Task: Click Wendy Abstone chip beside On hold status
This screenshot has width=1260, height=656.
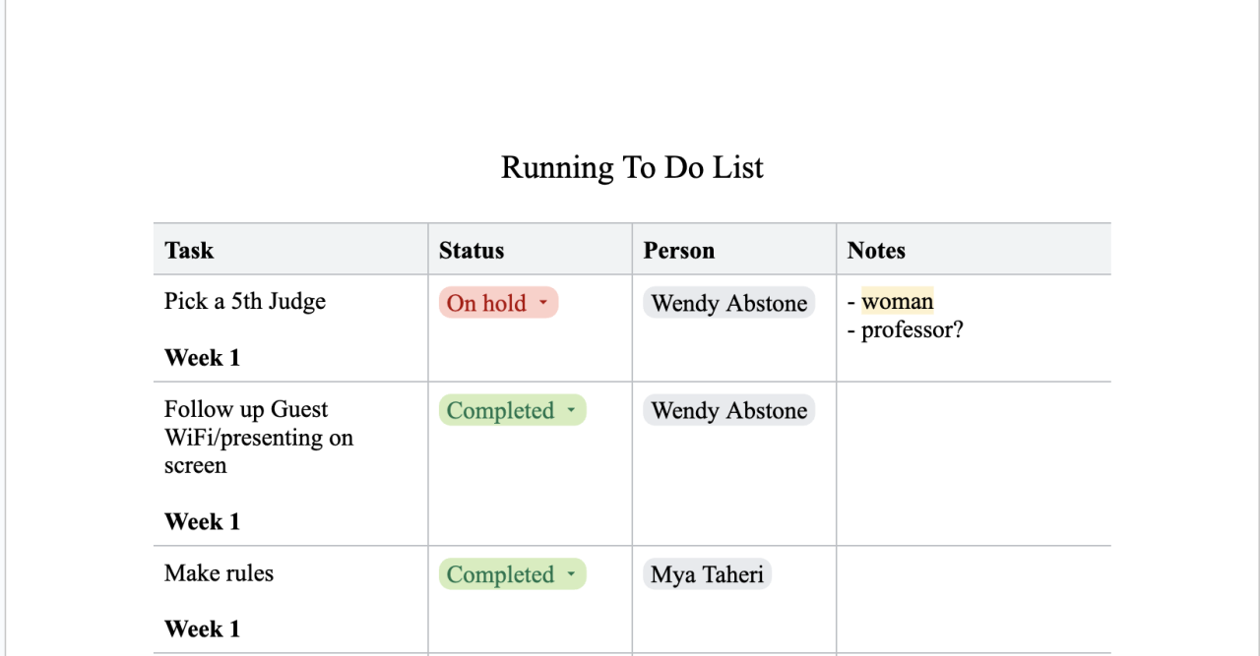Action: [728, 303]
